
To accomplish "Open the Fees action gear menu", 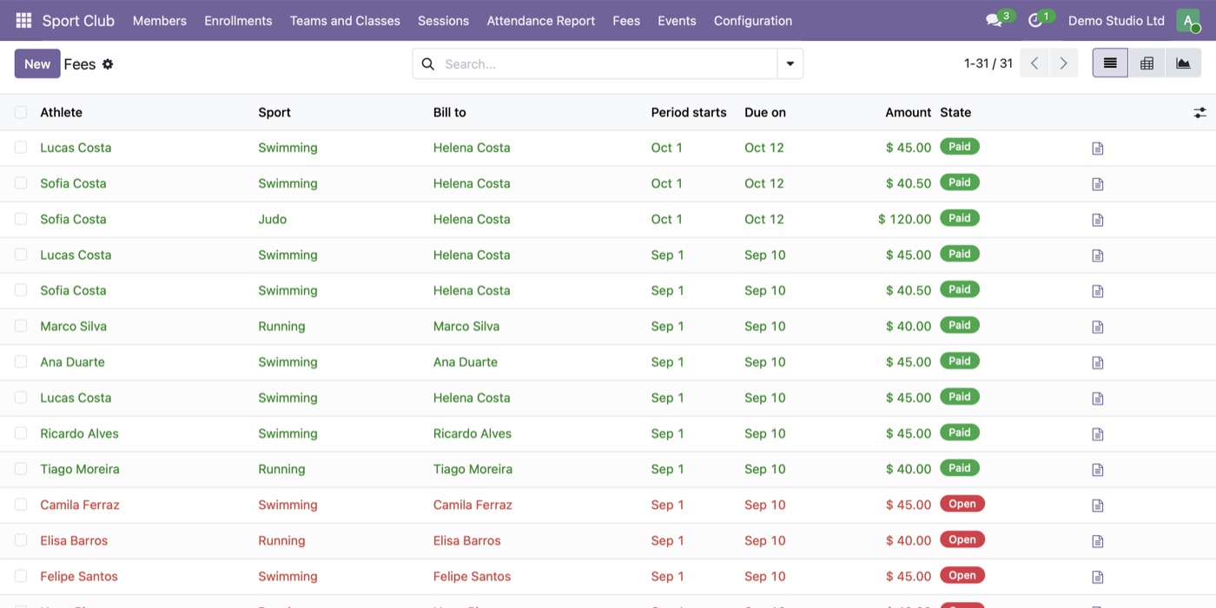I will click(108, 63).
